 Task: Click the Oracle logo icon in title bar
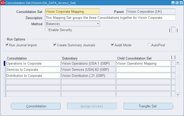click(x=3, y=3)
